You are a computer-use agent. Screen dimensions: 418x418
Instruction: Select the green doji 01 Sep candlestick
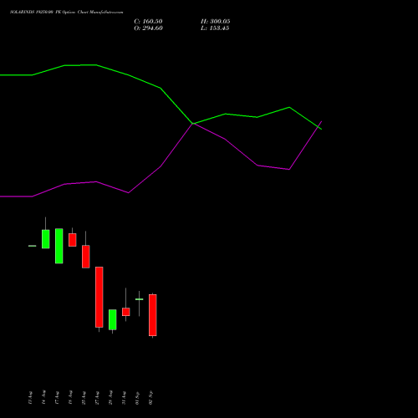click(x=140, y=299)
